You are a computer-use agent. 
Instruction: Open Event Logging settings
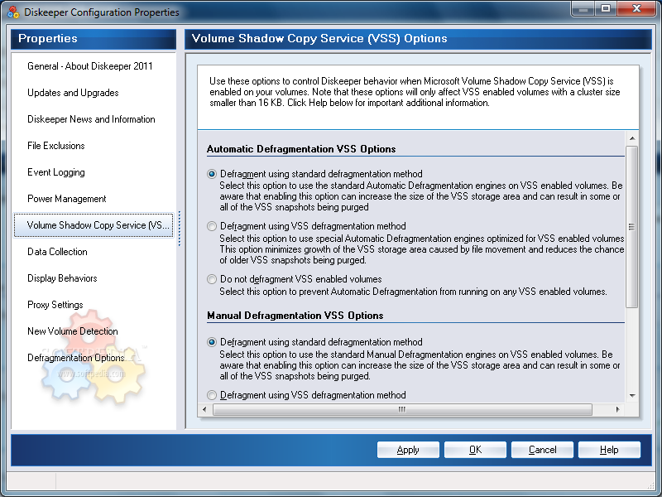click(56, 172)
